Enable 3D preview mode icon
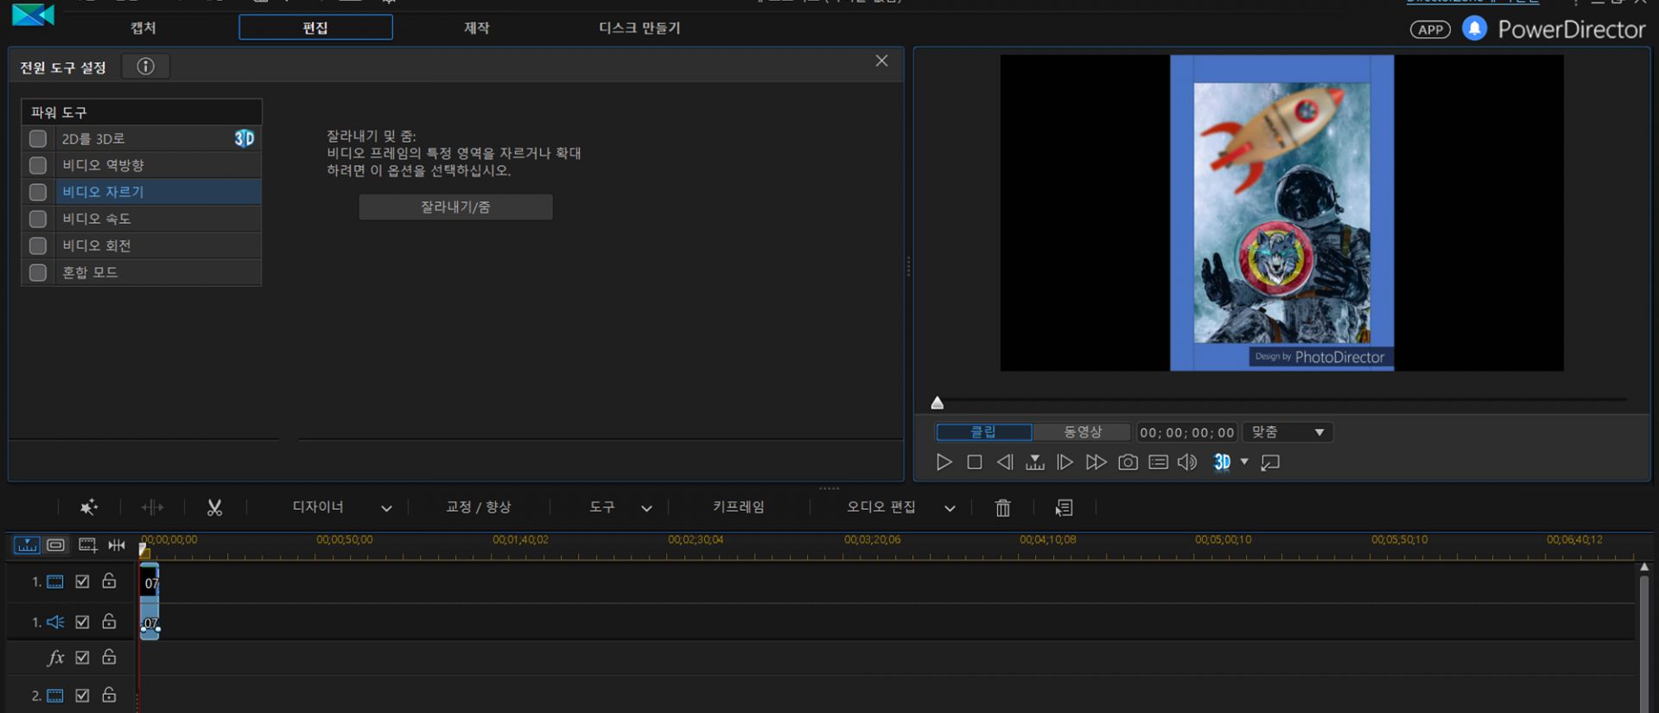Image resolution: width=1659 pixels, height=713 pixels. click(x=1222, y=462)
